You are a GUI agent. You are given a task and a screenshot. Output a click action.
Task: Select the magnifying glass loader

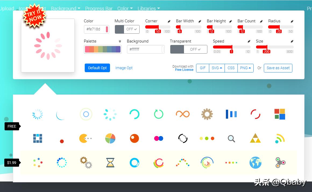(231, 138)
